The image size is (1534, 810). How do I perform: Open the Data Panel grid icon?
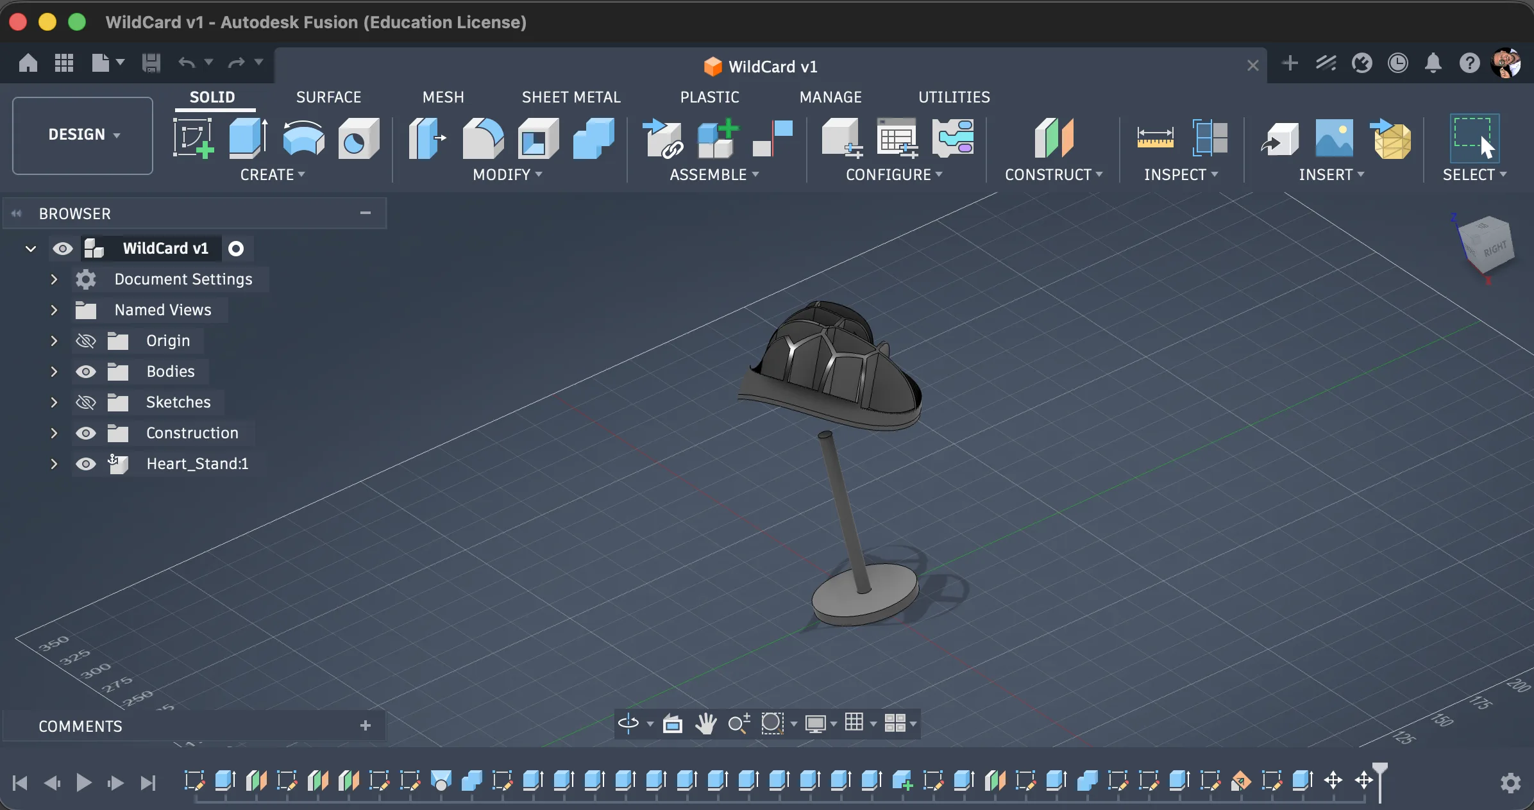click(63, 63)
